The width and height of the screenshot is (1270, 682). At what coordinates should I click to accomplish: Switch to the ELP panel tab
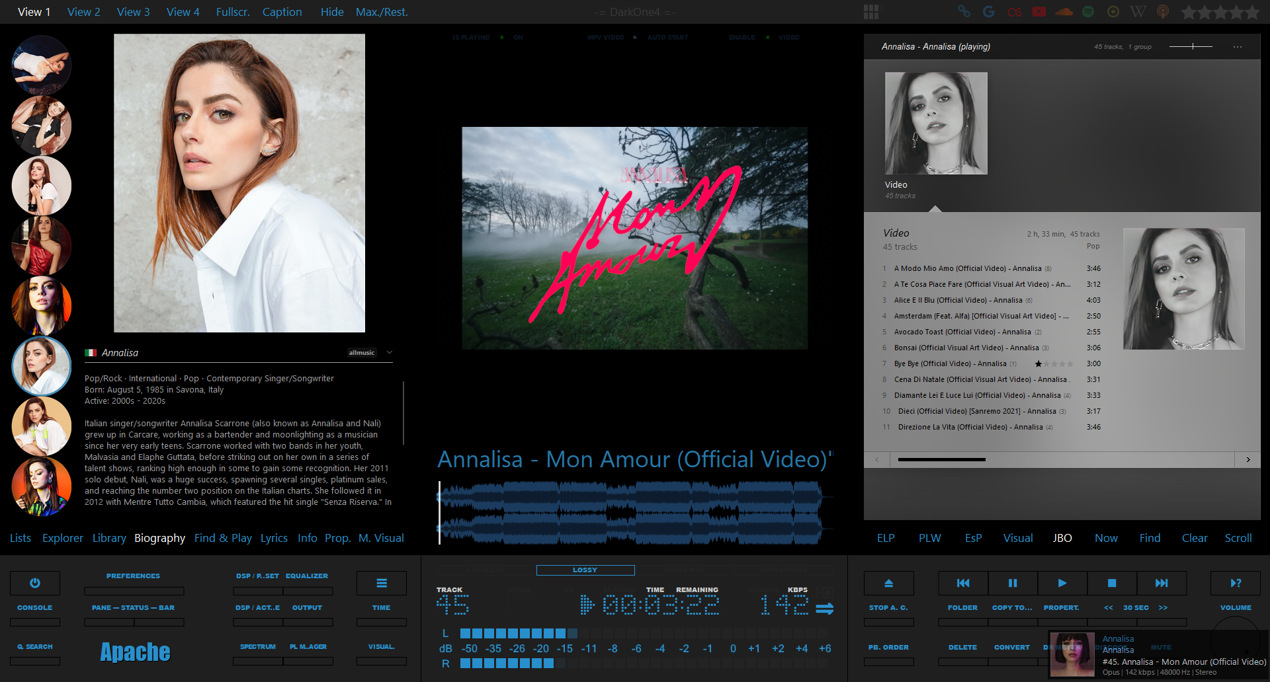pyautogui.click(x=886, y=538)
